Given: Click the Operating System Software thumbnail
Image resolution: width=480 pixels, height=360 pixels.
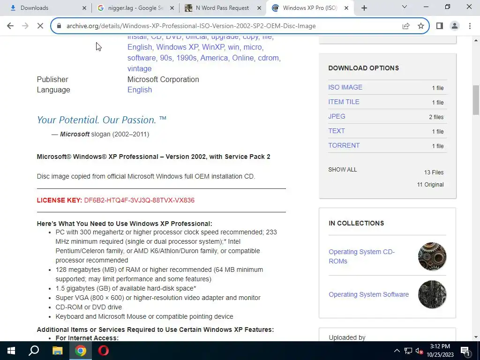Looking at the screenshot, I should pos(432,294).
